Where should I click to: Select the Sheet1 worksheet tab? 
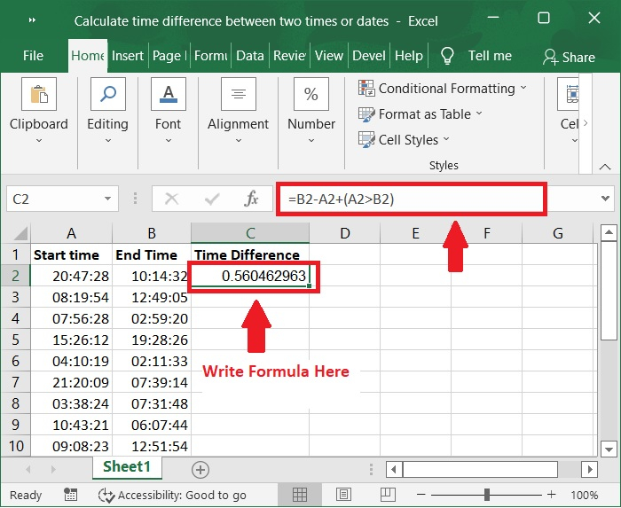tap(127, 467)
